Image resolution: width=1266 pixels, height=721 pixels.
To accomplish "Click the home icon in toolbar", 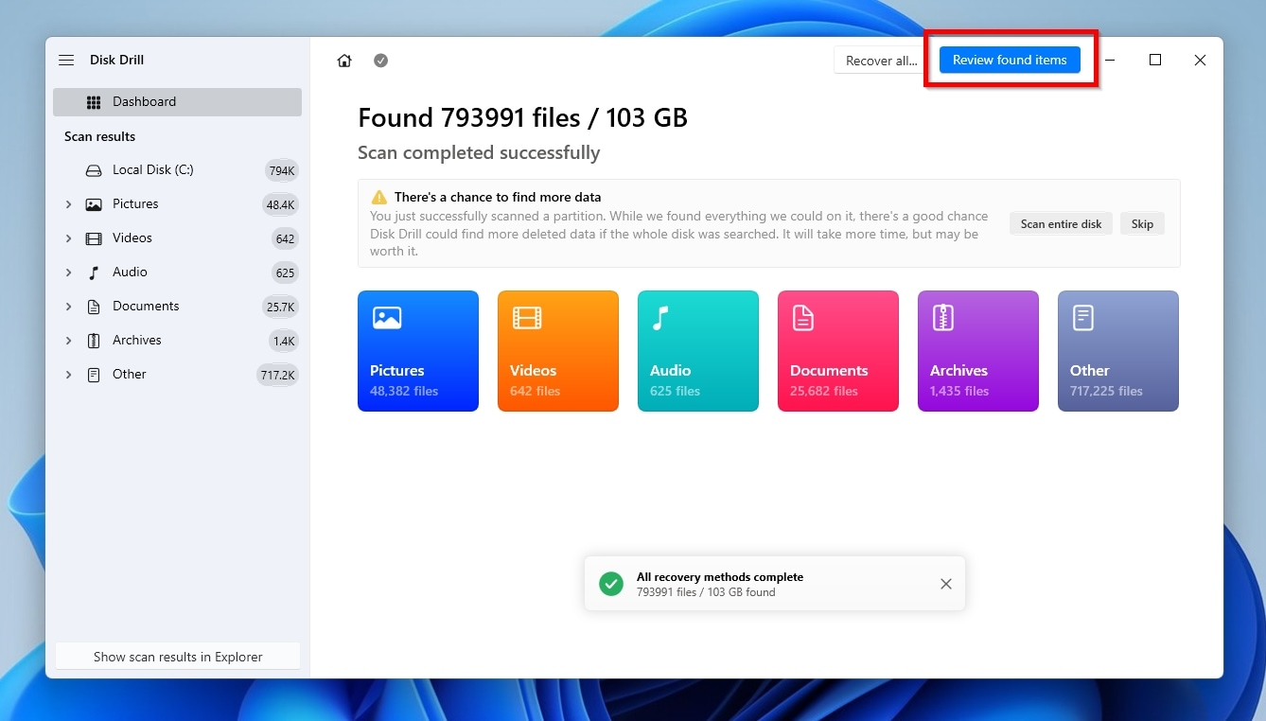I will pyautogui.click(x=344, y=61).
